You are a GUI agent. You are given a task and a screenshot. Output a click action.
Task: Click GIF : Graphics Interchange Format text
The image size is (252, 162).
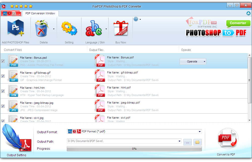point(41,80)
